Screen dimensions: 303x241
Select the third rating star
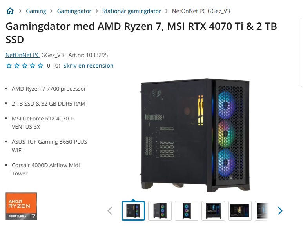pyautogui.click(x=25, y=66)
